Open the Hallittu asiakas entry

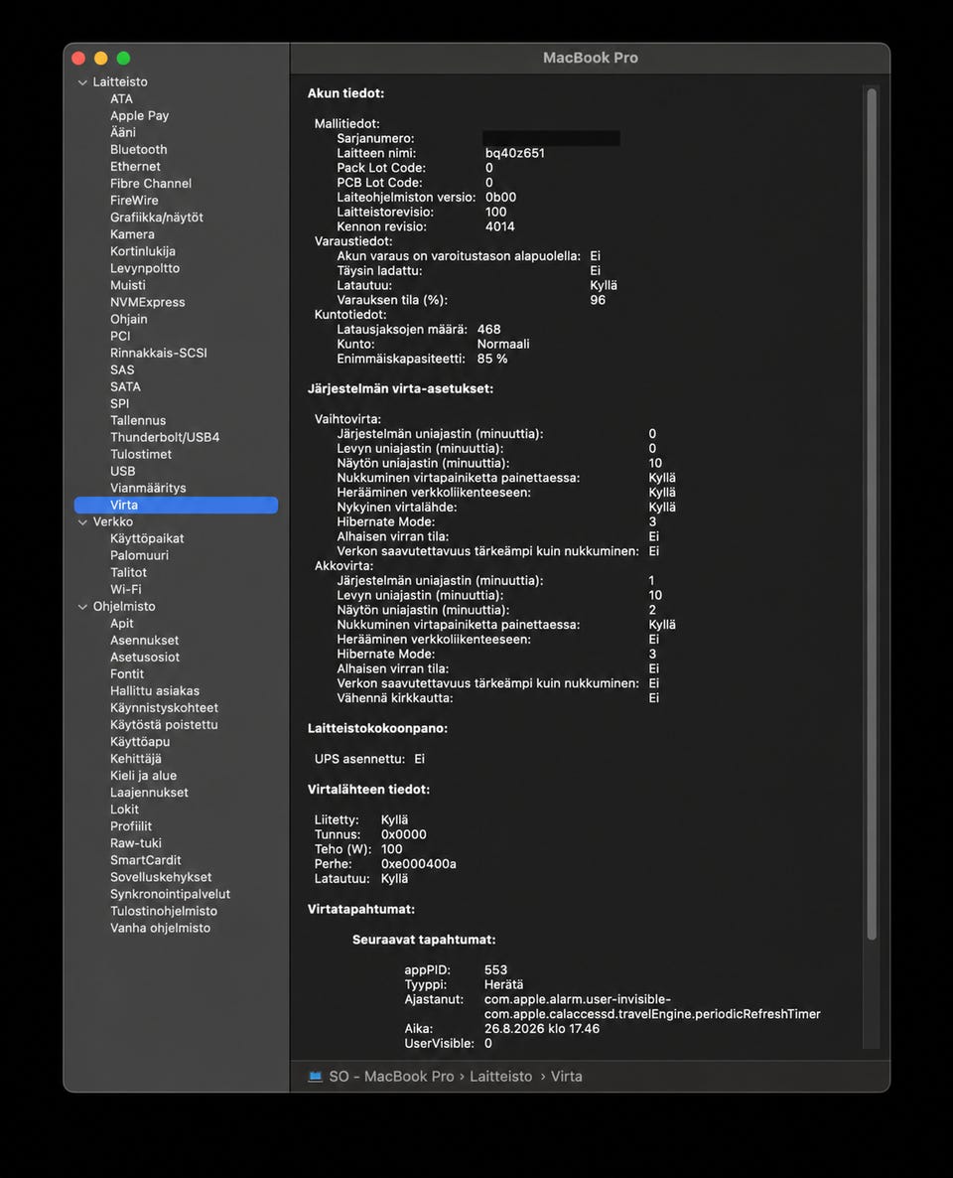click(155, 691)
